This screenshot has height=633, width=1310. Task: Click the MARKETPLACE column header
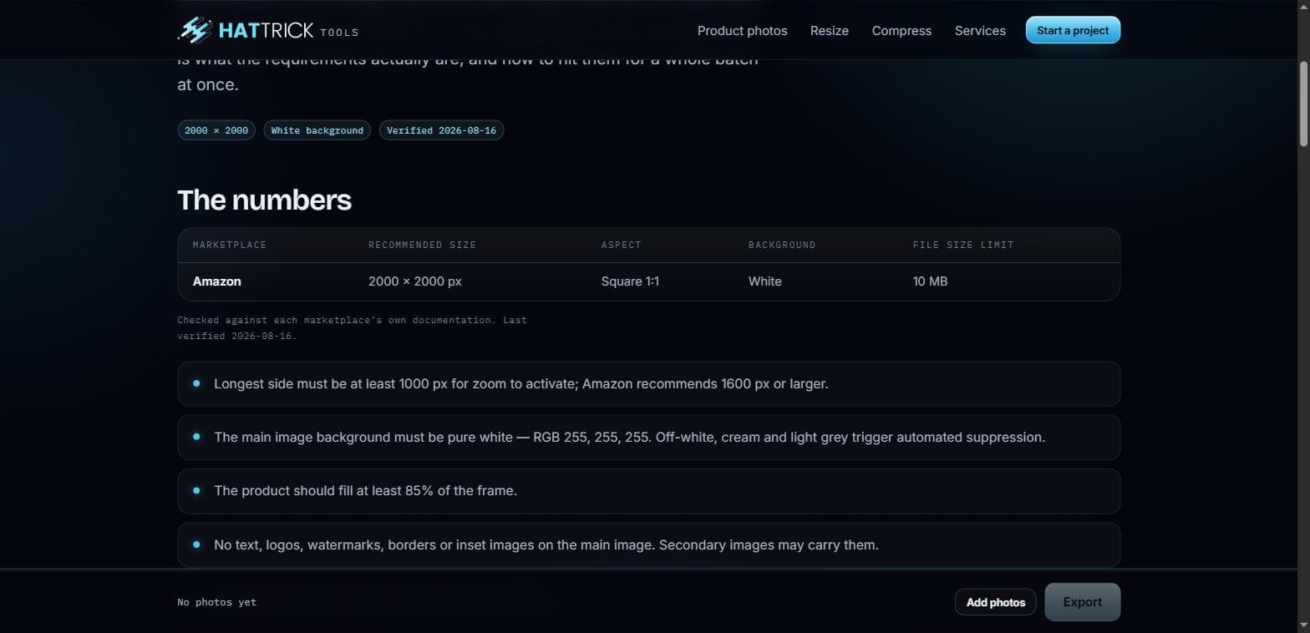(x=230, y=245)
